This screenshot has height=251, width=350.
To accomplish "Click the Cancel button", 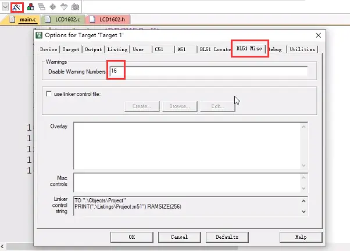I will point(179,237).
